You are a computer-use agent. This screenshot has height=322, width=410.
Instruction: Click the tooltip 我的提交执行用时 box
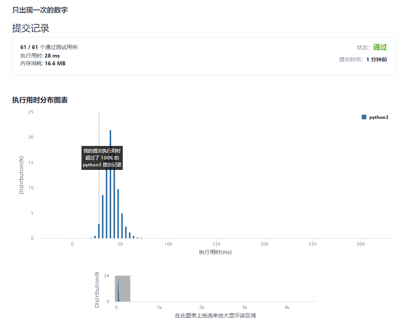pyautogui.click(x=102, y=158)
